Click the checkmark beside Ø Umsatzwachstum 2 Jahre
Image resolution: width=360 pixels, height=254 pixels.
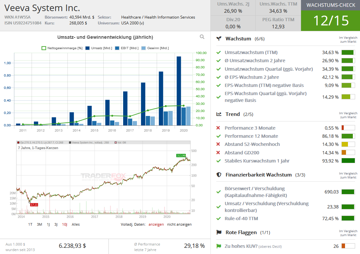coord(219,61)
